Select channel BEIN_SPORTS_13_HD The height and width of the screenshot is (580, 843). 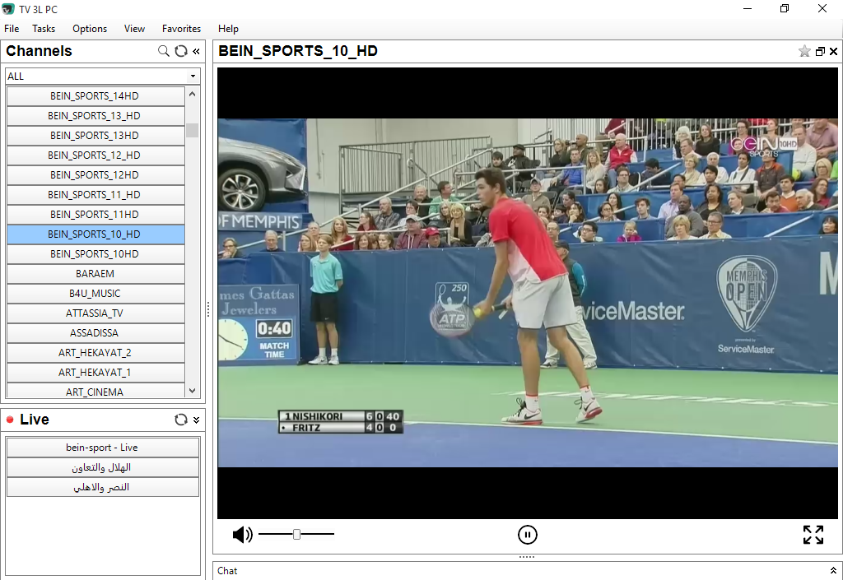coord(95,116)
